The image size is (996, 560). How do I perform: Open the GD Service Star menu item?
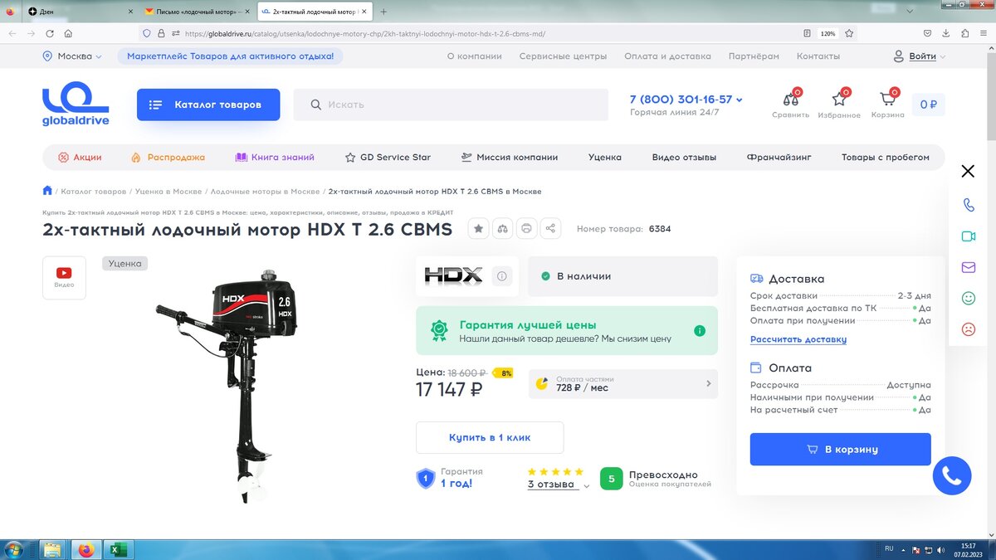click(x=388, y=157)
